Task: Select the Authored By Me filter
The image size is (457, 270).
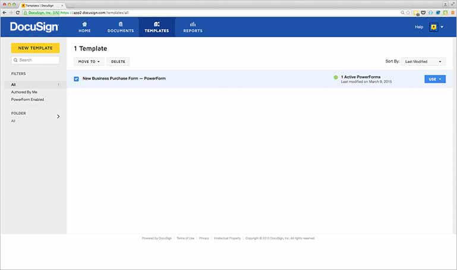Action: pyautogui.click(x=24, y=92)
